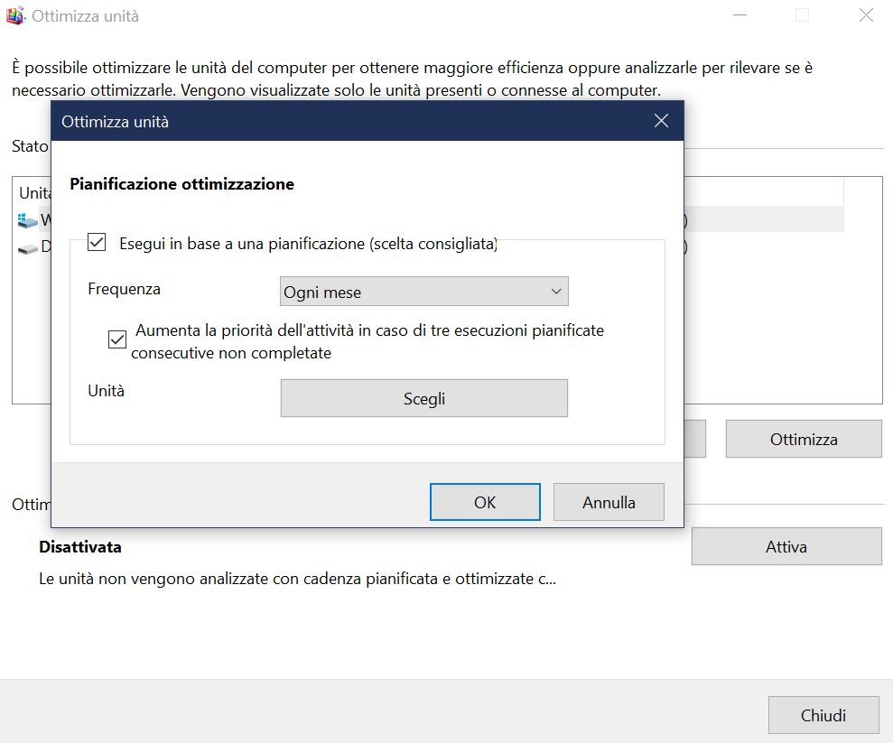The image size is (893, 743).
Task: Click the 'Unità' label beside Scegli
Action: 106,391
